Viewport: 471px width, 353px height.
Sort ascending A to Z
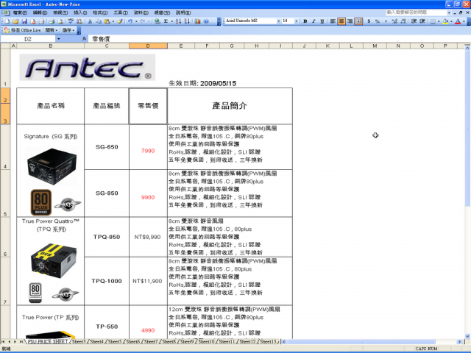[x=178, y=21]
